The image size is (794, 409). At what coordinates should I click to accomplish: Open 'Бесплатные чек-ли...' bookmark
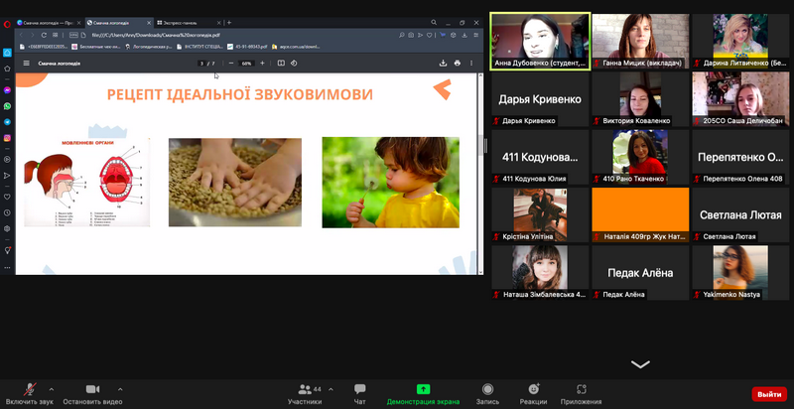[96, 47]
